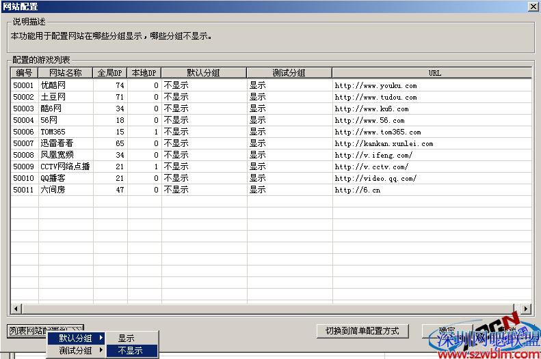
Task: Click URL http://www.ku6.com
Action: pos(371,109)
